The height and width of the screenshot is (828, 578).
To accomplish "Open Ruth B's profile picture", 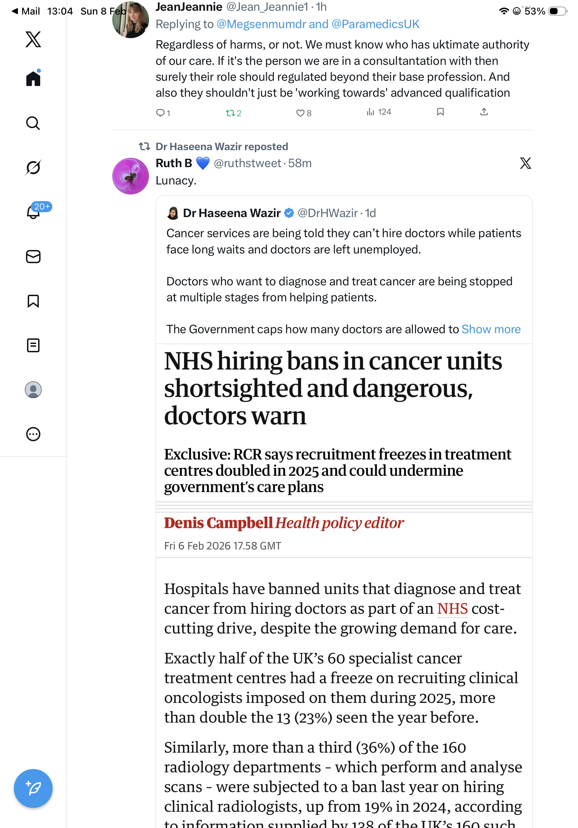I will (x=130, y=176).
